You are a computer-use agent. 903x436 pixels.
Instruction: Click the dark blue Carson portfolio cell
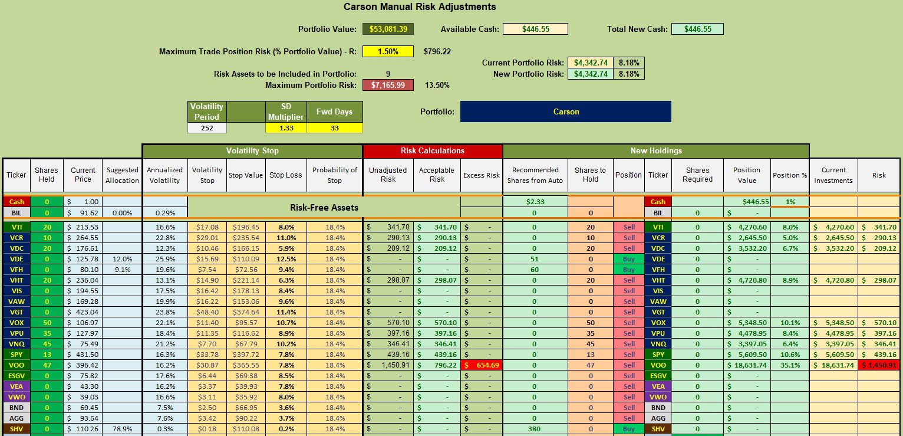pyautogui.click(x=565, y=112)
